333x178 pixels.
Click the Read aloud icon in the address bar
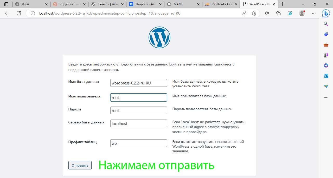(244, 13)
